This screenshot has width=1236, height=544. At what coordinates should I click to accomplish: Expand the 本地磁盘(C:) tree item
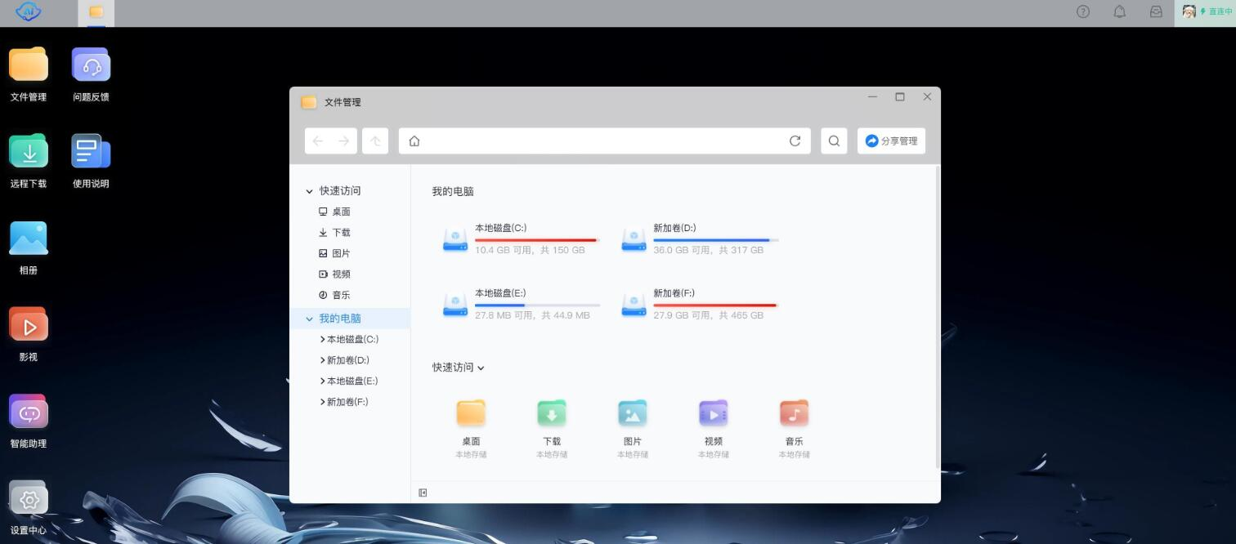[322, 339]
